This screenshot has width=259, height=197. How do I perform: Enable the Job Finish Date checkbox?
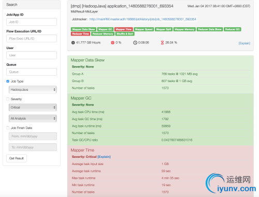8,128
